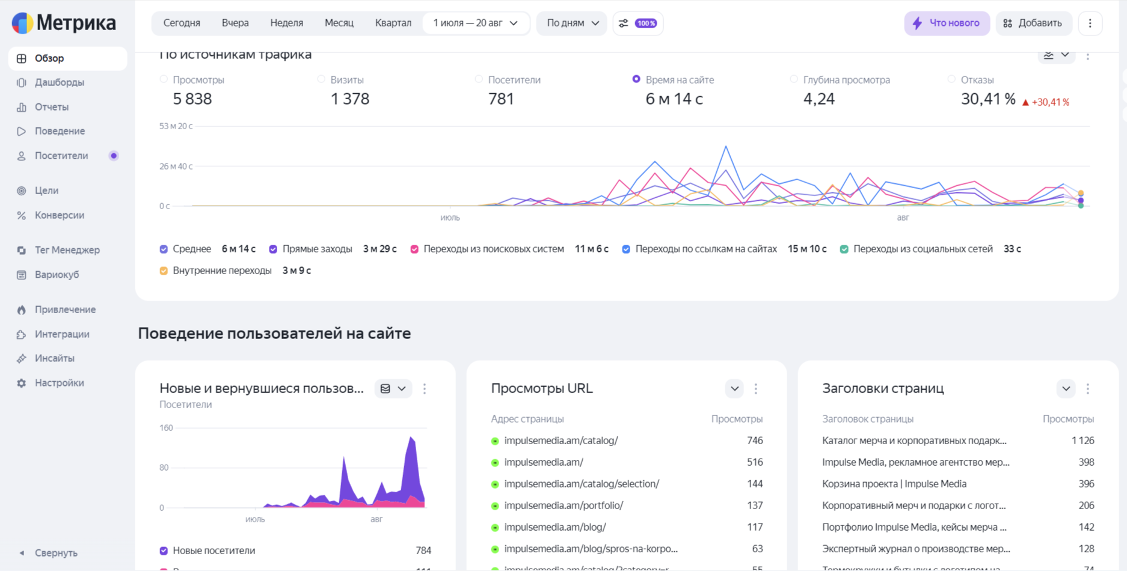Click the Вариокуб icon
Viewport: 1127px width, 571px height.
tap(22, 275)
